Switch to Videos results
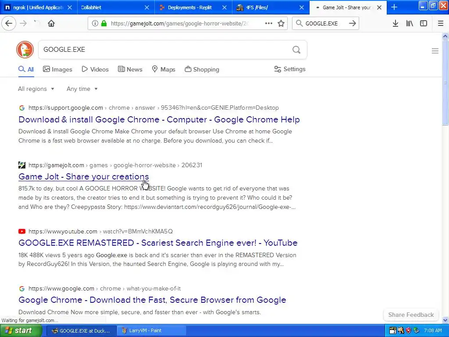The image size is (449, 337). pos(95,69)
